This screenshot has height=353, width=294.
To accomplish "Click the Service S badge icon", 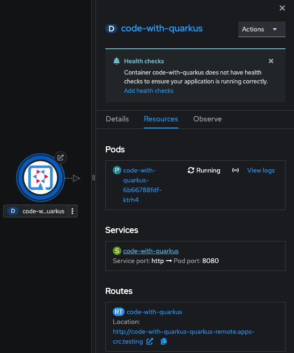I will (117, 251).
